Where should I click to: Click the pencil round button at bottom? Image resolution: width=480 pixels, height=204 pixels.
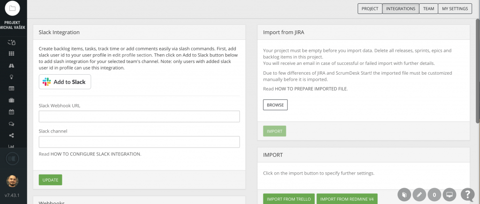pos(420,194)
